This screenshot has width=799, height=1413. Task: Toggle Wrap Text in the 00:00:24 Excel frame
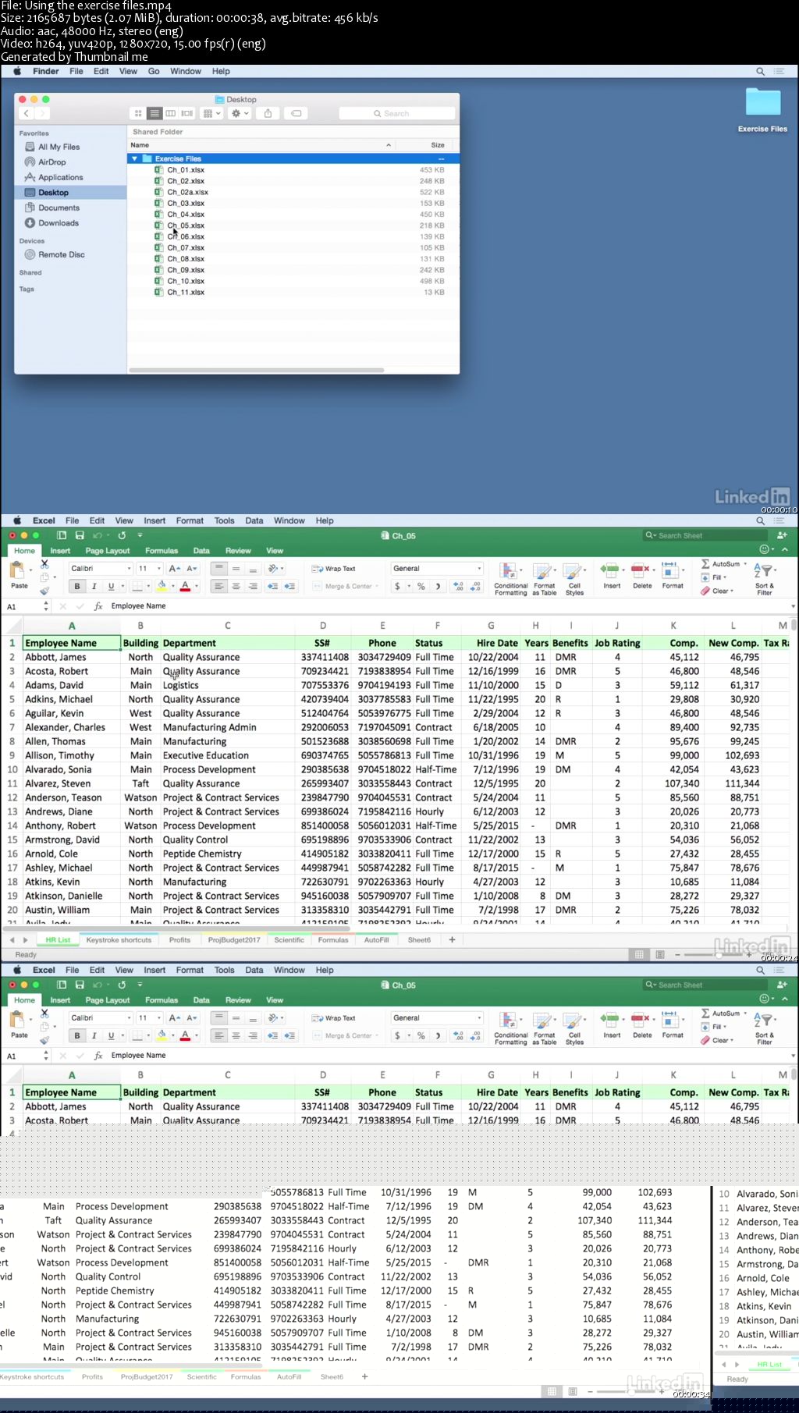[333, 569]
